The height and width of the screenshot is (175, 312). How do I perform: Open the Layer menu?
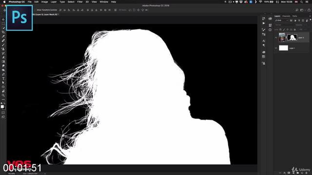click(54, 2)
